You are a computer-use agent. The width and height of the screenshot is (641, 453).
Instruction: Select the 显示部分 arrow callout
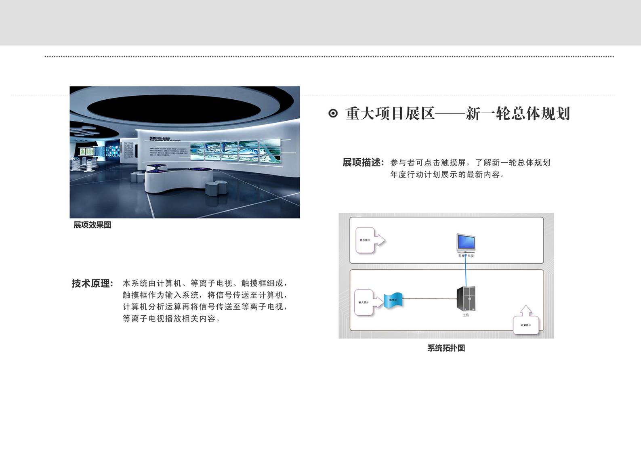coord(370,240)
